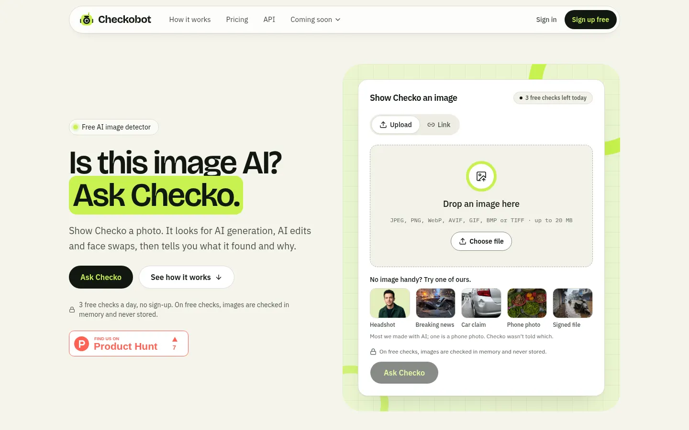Open the API menu item
Screen dimensions: 689x430
point(269,20)
